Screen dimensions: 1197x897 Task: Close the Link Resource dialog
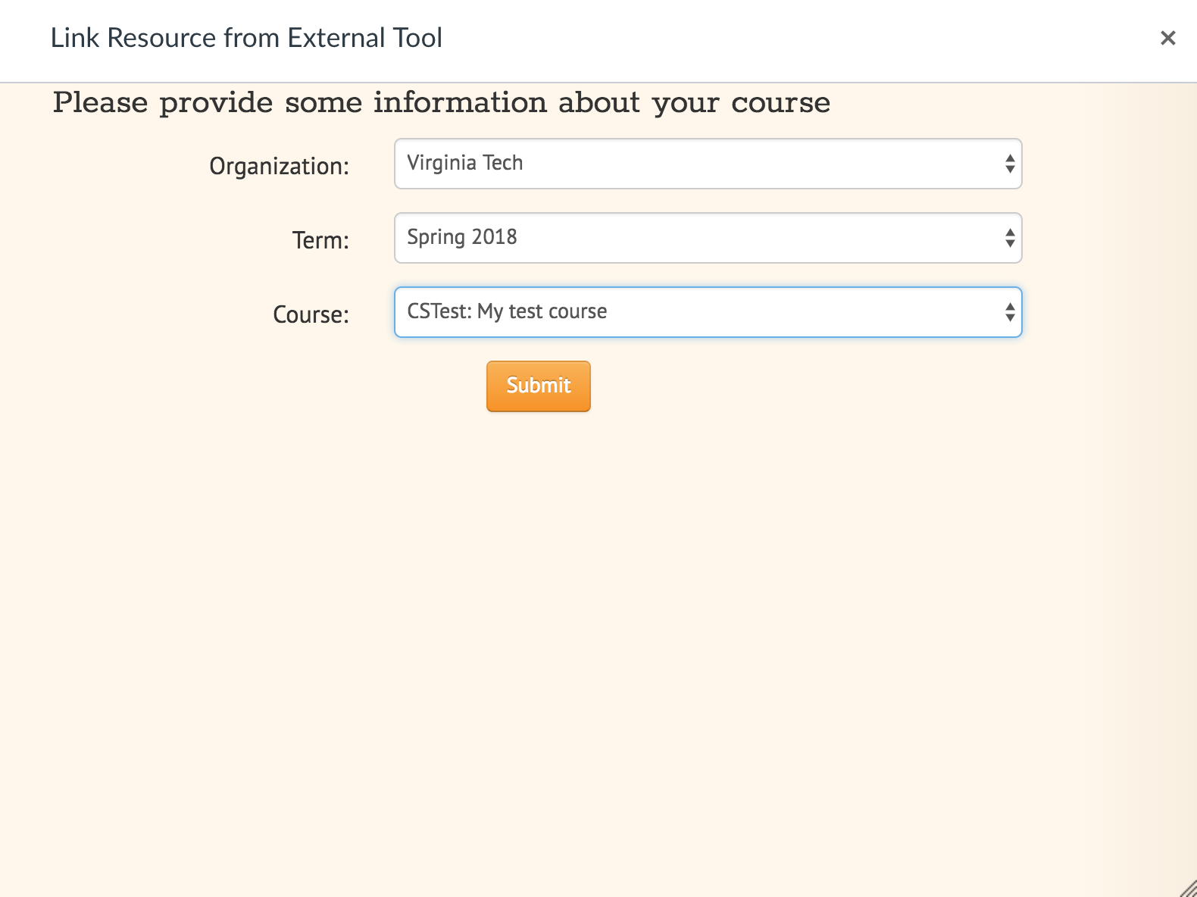click(1167, 38)
